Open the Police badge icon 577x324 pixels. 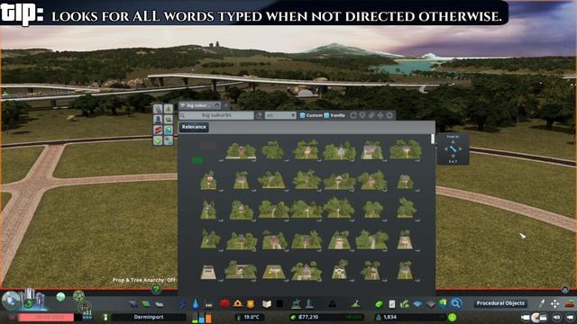pos(251,304)
